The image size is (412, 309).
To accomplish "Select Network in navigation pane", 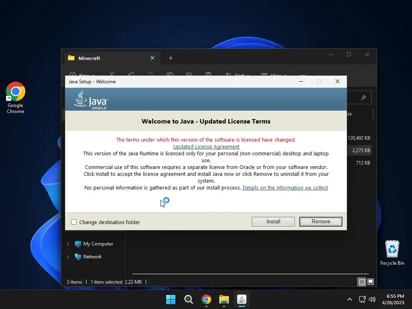I will (92, 257).
